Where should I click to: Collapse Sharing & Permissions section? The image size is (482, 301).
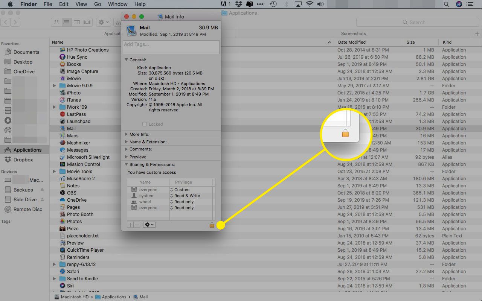(x=126, y=164)
